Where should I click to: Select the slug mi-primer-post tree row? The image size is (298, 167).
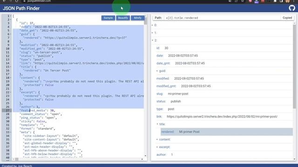[x=224, y=94]
